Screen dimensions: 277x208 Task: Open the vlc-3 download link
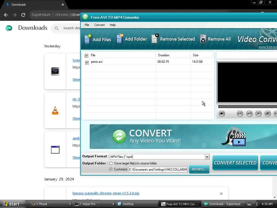click(76, 99)
